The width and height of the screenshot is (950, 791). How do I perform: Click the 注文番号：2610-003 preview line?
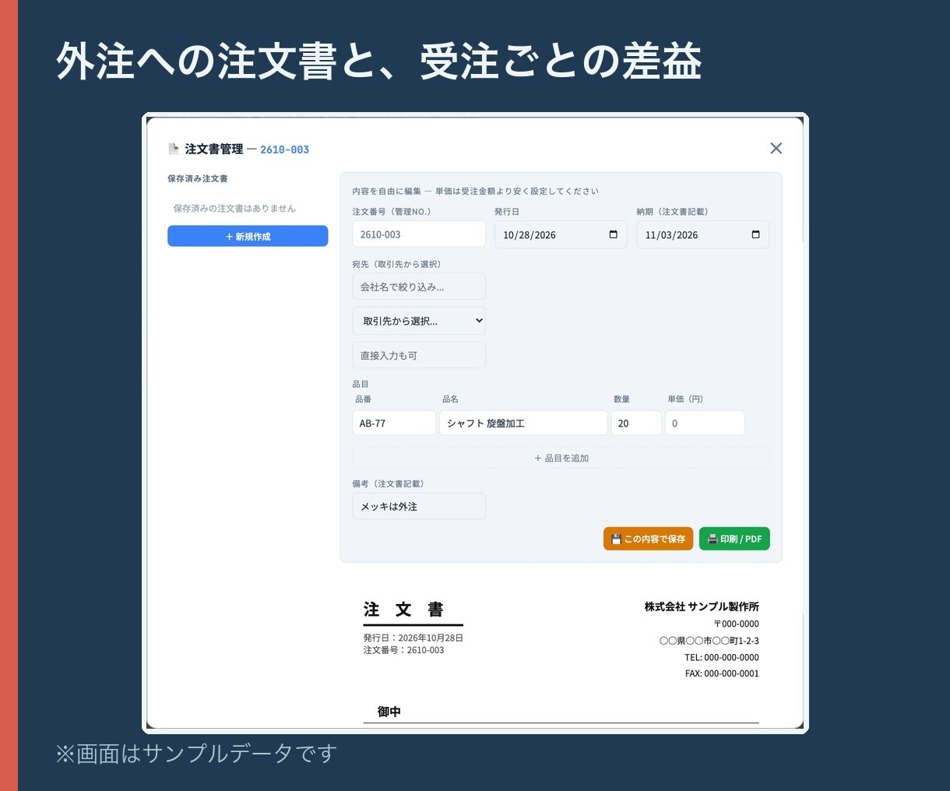(403, 650)
